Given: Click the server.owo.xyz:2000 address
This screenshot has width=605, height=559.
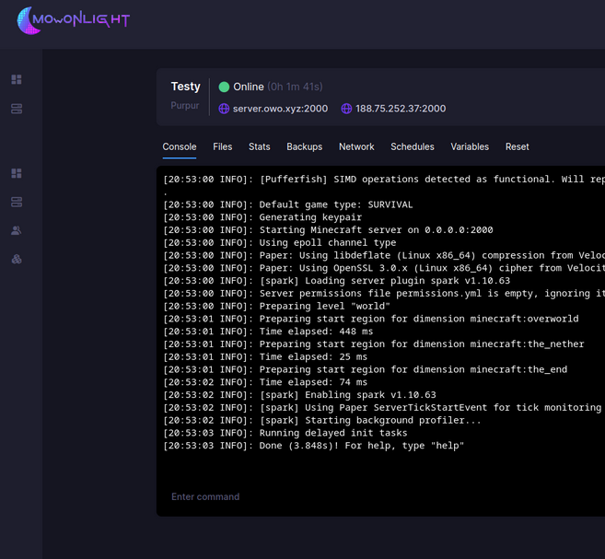Looking at the screenshot, I should pos(280,109).
